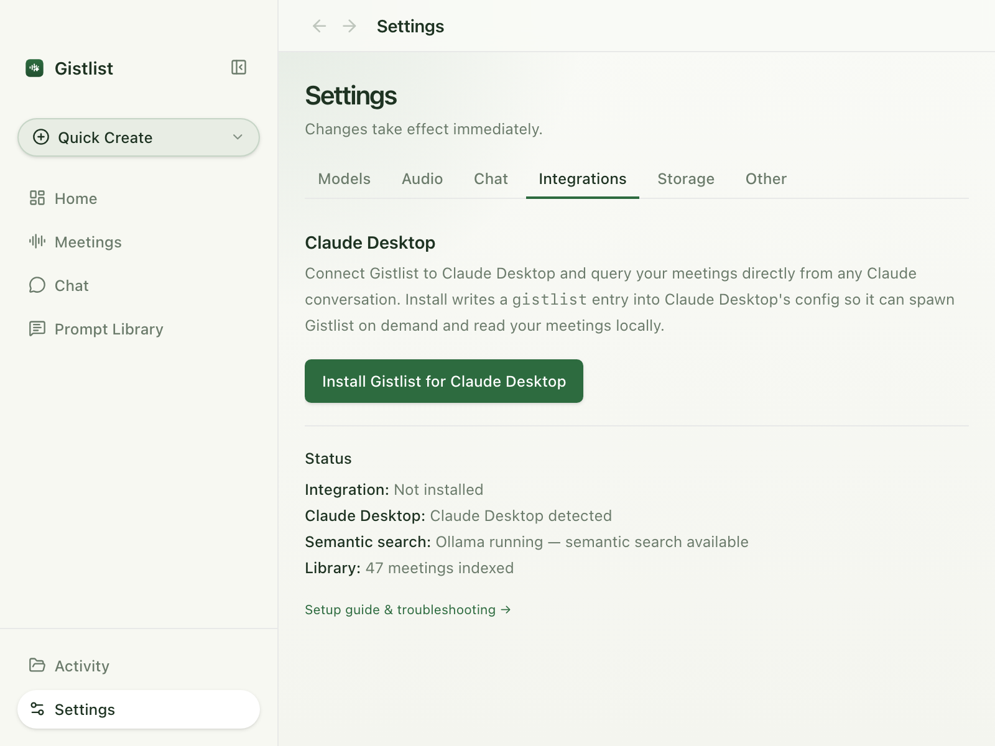995x746 pixels.
Task: Open Setup guide & troubleshooting link
Action: 408,610
